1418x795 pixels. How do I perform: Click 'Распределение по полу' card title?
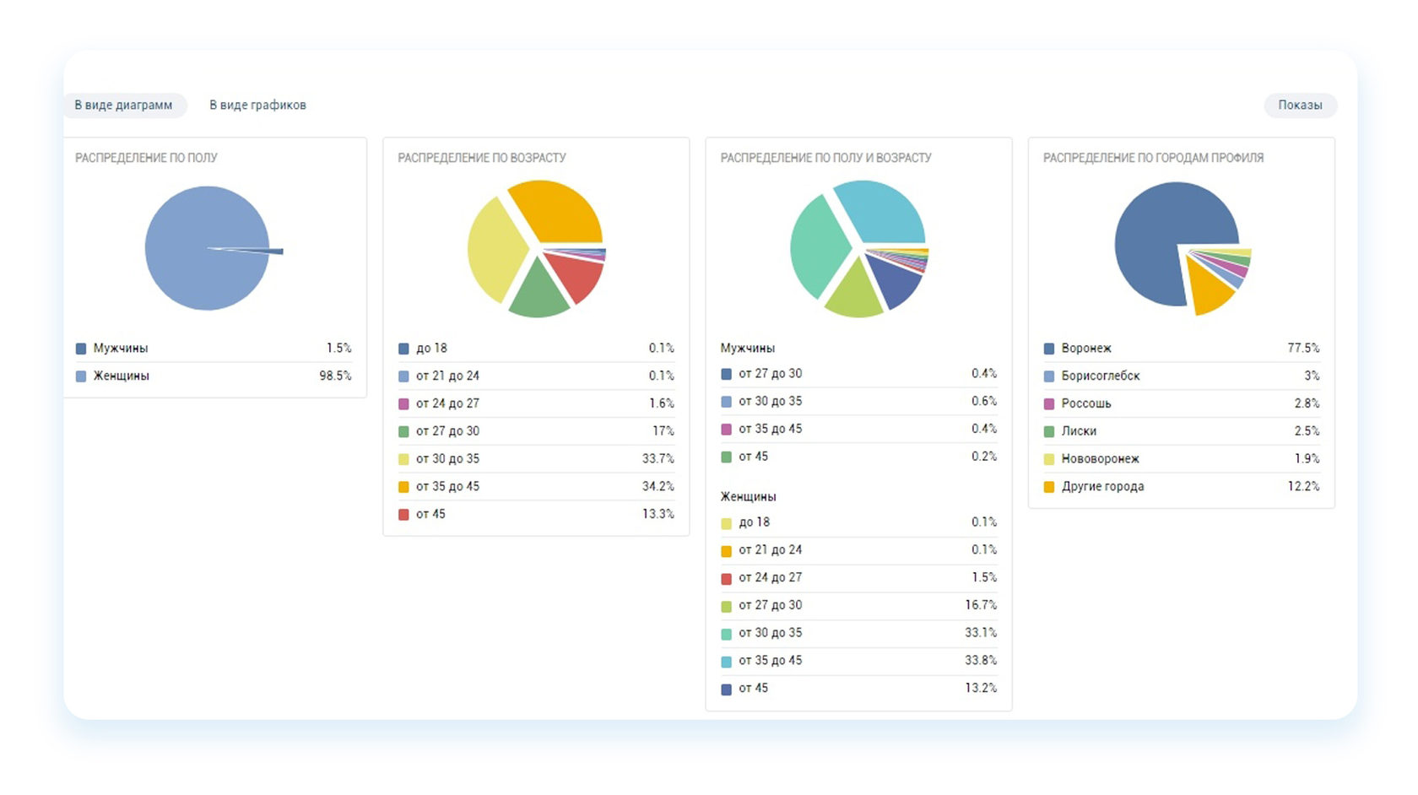pyautogui.click(x=147, y=158)
